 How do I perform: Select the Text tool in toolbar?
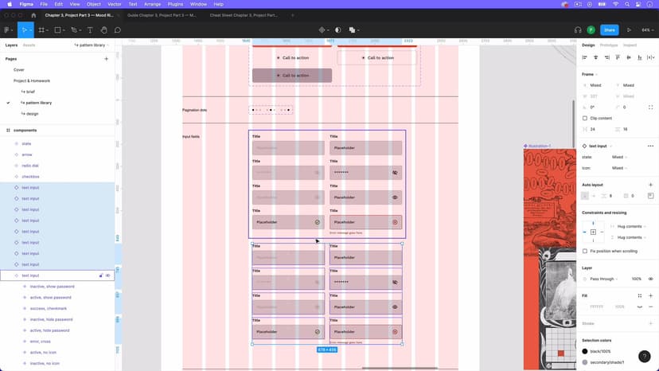point(90,30)
